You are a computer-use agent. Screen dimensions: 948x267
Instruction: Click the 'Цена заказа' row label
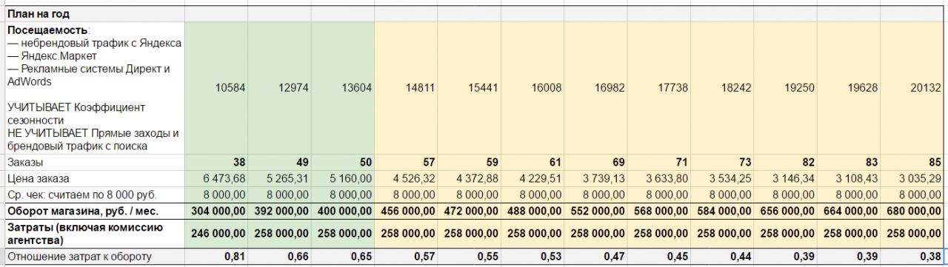(x=94, y=178)
